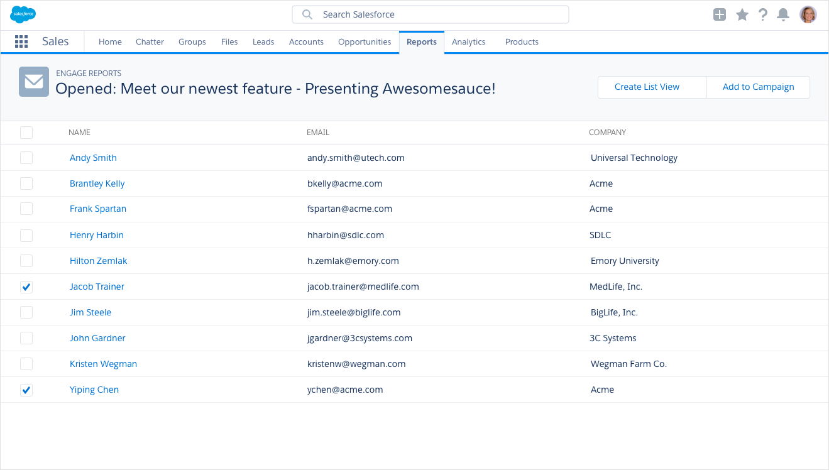Open Frank Spartan's record link

click(x=98, y=209)
